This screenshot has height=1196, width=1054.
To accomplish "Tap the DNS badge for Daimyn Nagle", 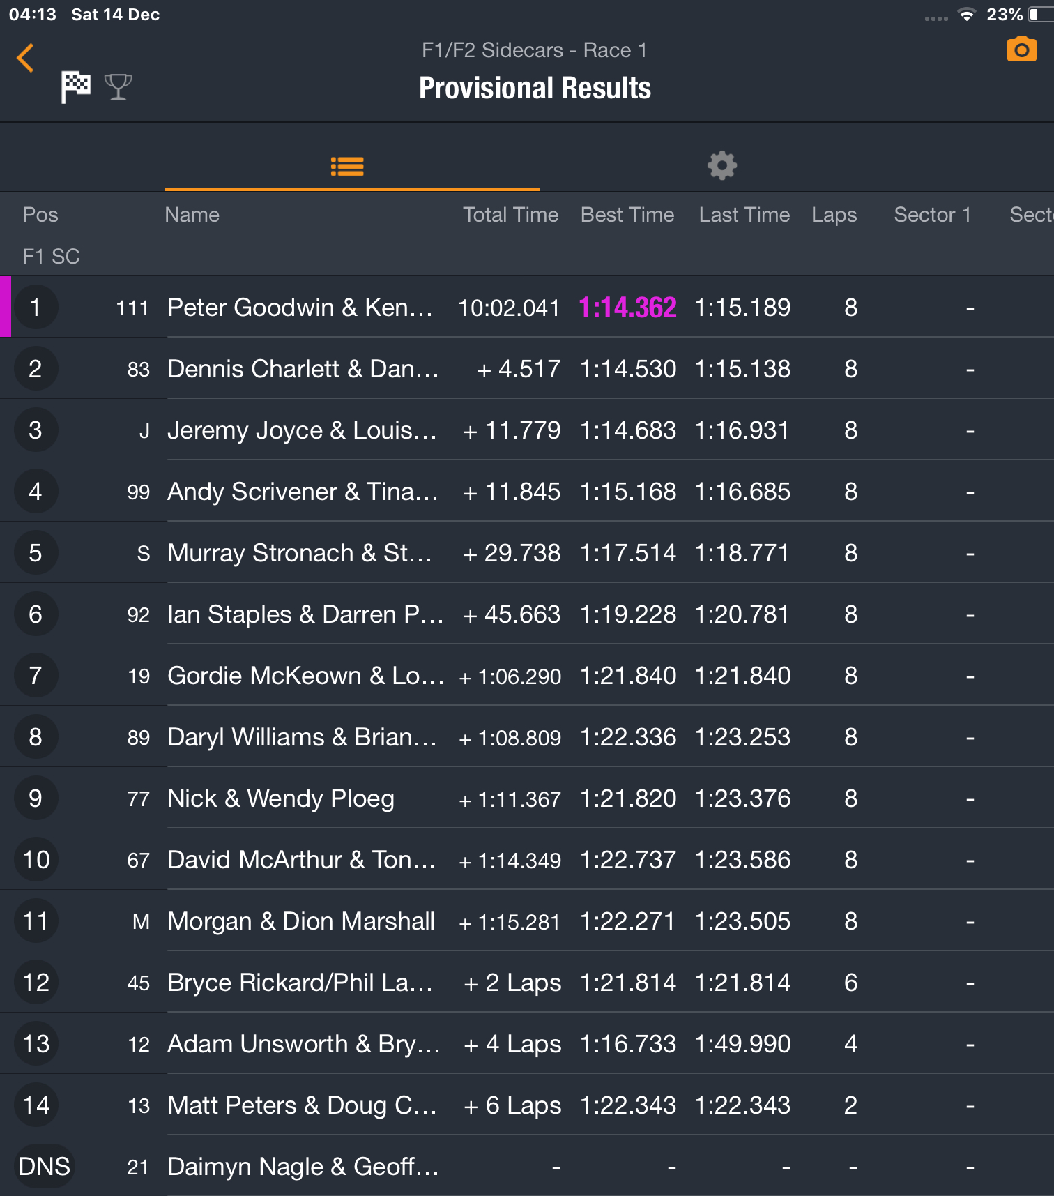I will [44, 1167].
